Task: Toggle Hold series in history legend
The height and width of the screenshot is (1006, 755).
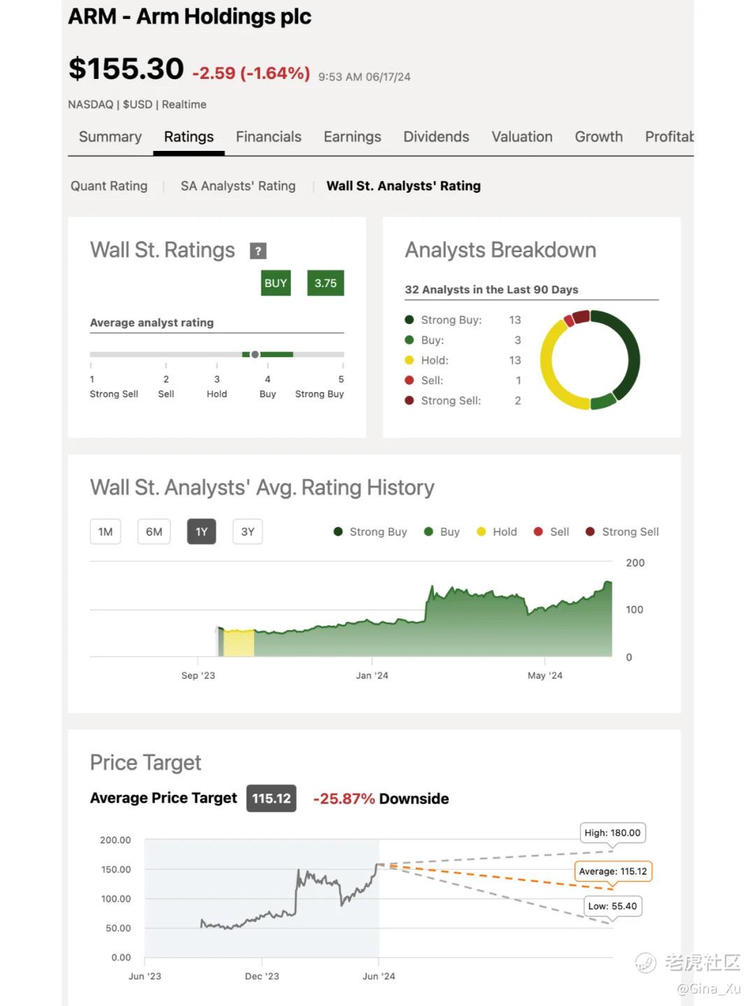Action: coord(497,532)
